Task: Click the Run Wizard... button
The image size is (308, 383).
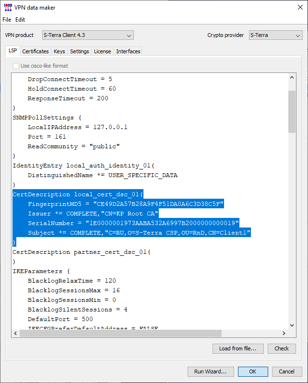Action: (x=211, y=371)
